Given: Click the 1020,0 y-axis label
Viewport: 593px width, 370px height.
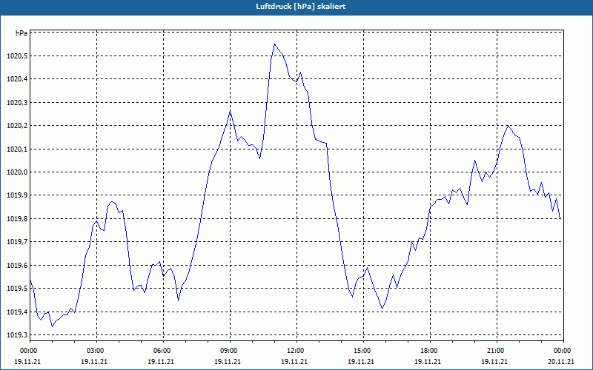Looking at the screenshot, I should click(17, 172).
